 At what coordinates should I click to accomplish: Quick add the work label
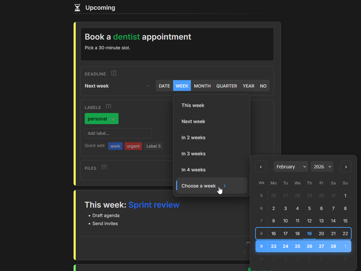[x=115, y=146]
